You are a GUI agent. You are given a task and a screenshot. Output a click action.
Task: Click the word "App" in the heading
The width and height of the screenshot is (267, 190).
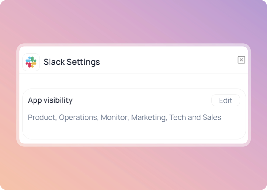point(35,100)
